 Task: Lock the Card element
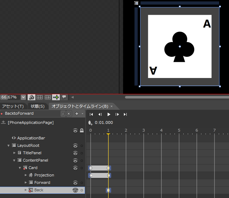click(x=82, y=168)
